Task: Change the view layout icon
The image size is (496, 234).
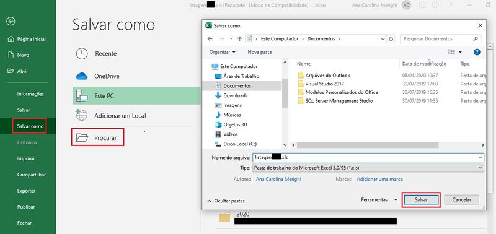Action: click(451, 52)
